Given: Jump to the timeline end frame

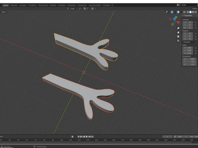Looking at the screenshot, I should click(x=92, y=136).
